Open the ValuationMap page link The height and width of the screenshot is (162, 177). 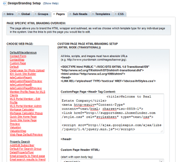[18, 131]
